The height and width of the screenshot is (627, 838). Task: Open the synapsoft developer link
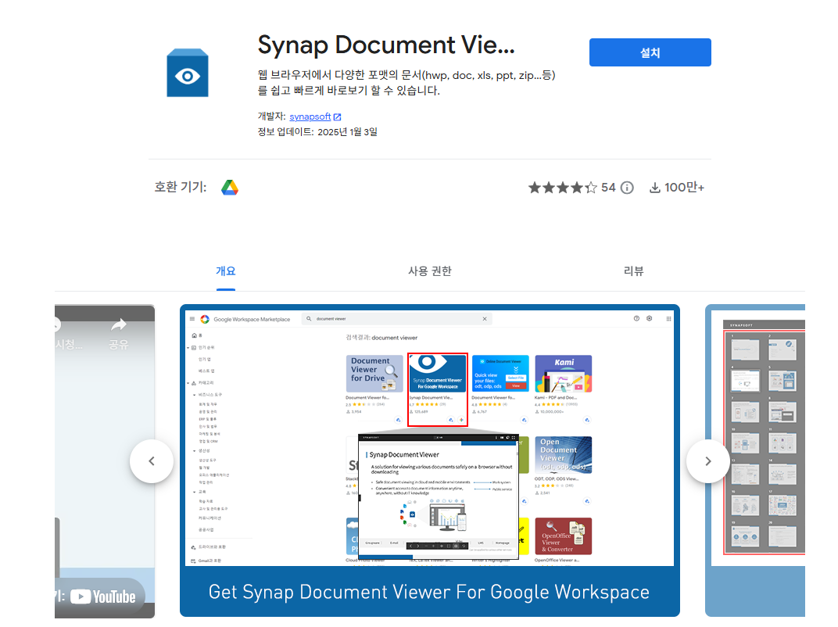(x=310, y=116)
